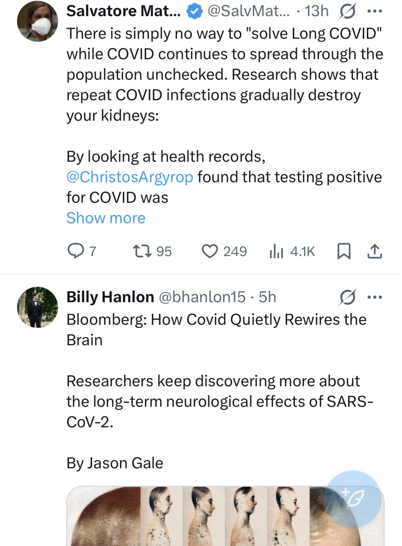Open more options for Billy Hanlon's tweet
The height and width of the screenshot is (546, 402).
point(375,297)
